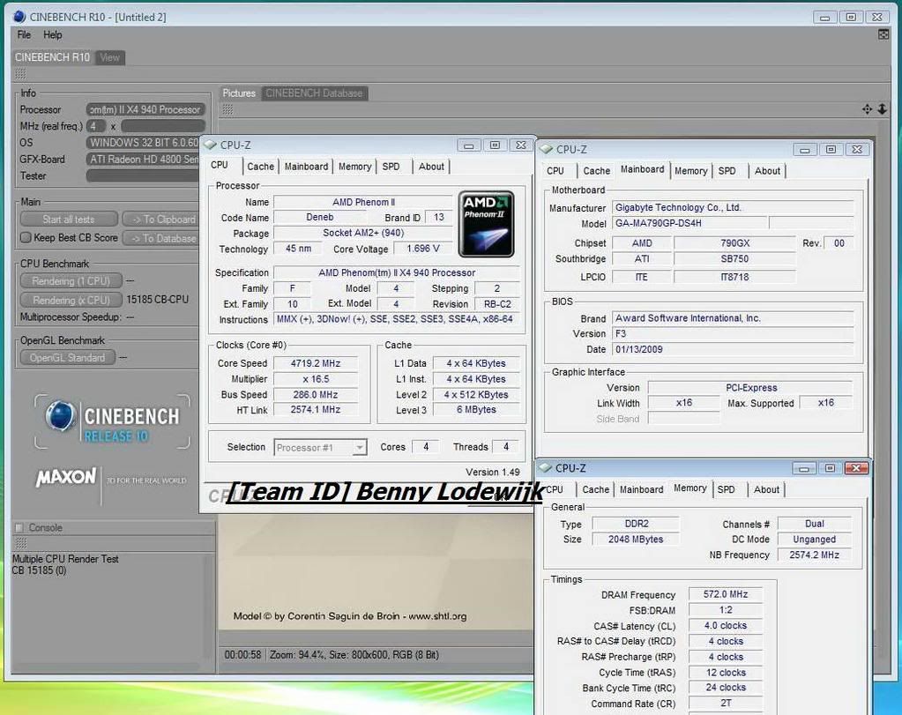Click CPU-Z icon in Memory window title
The image size is (902, 715).
[545, 467]
